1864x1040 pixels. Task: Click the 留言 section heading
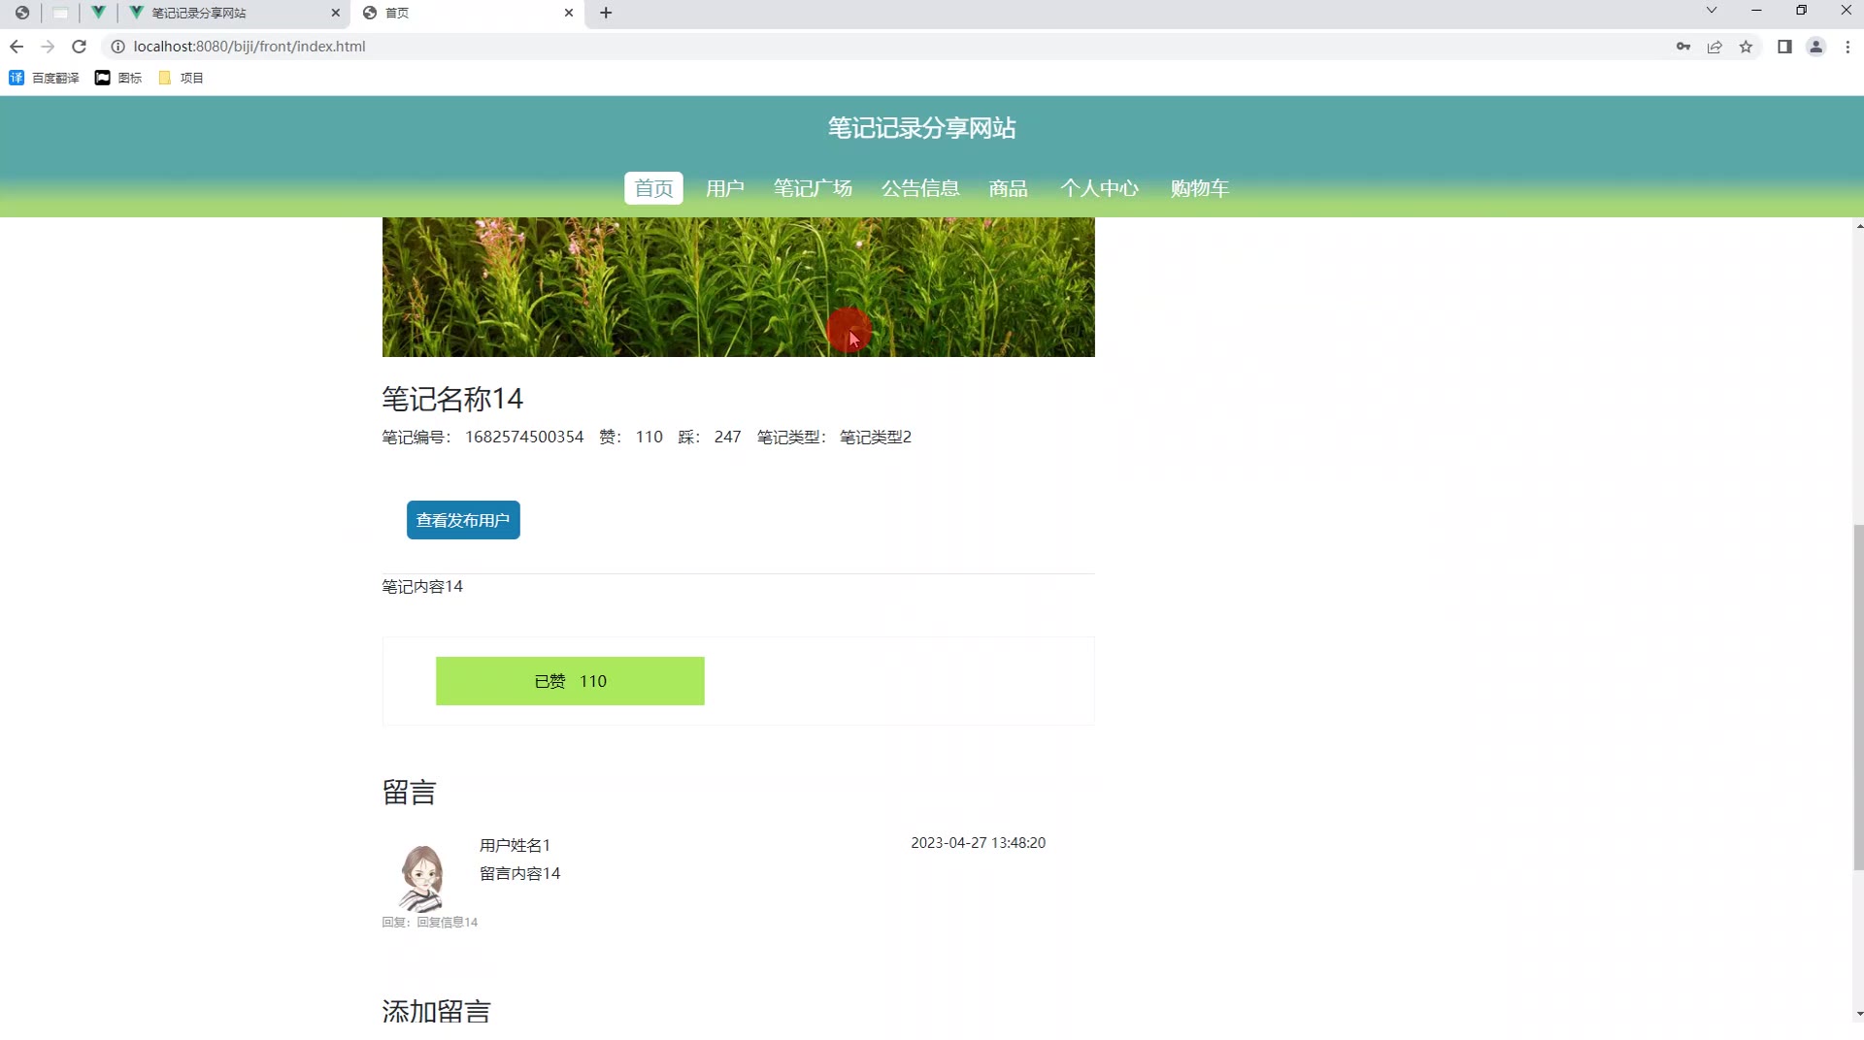[409, 793]
